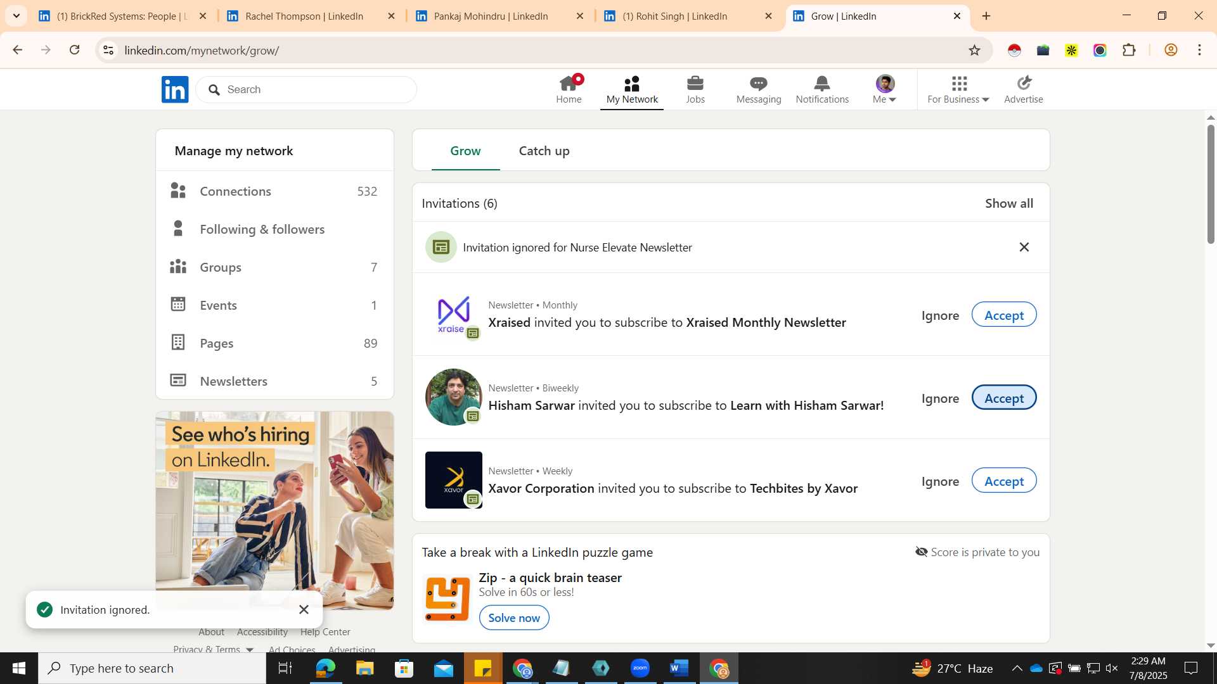
Task: Switch to My Network nav item
Action: [632, 89]
